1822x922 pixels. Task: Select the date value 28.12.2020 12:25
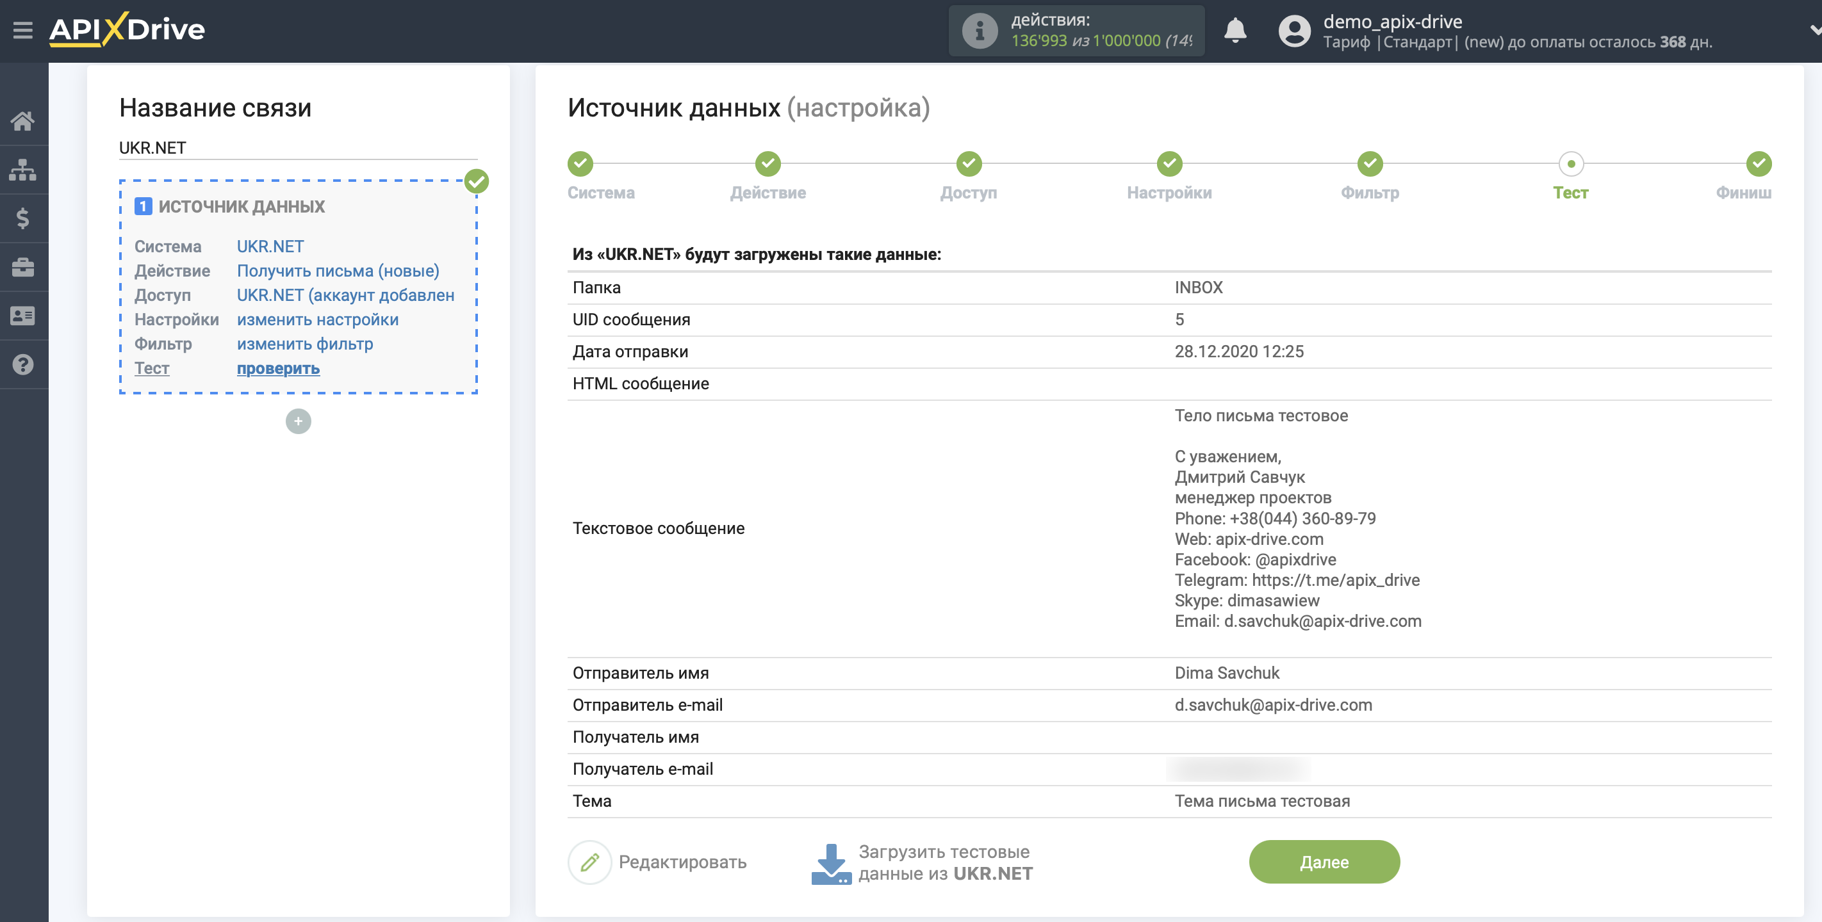click(x=1239, y=352)
